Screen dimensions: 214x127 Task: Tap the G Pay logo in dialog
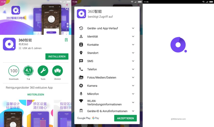point(95,118)
